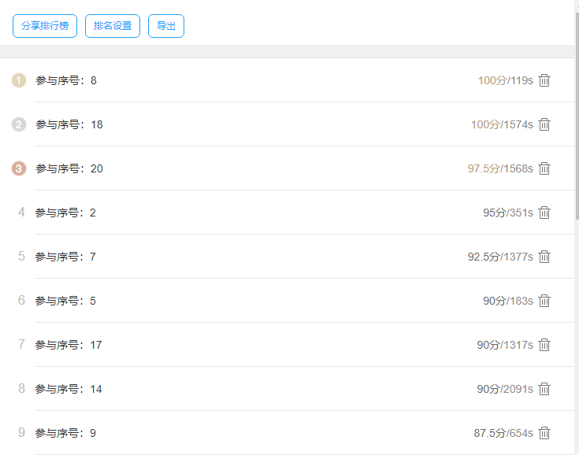Click trash icon next to 90分/1317s

544,345
